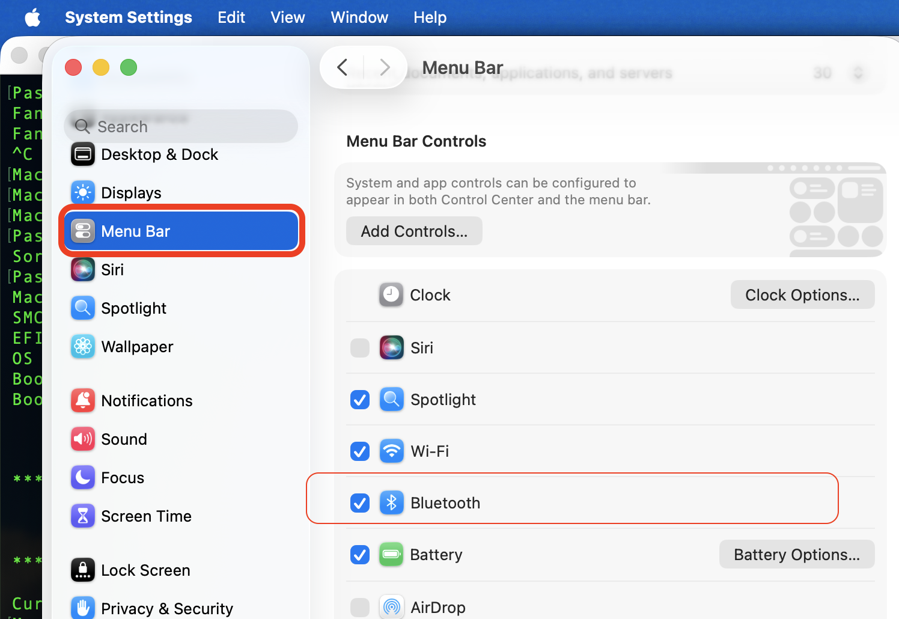
Task: Click the Sound speaker icon
Action: [83, 439]
